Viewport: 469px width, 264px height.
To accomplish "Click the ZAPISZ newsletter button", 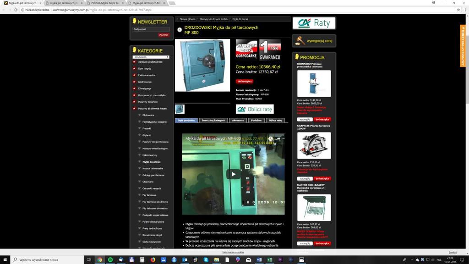I will pyautogui.click(x=164, y=35).
